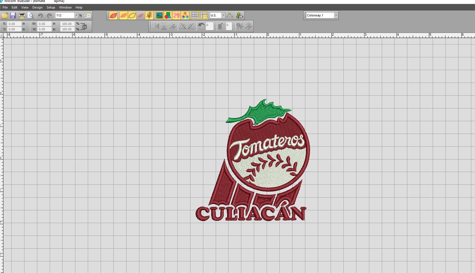The height and width of the screenshot is (273, 475).
Task: Click the skew angle value field
Action: [229, 26]
